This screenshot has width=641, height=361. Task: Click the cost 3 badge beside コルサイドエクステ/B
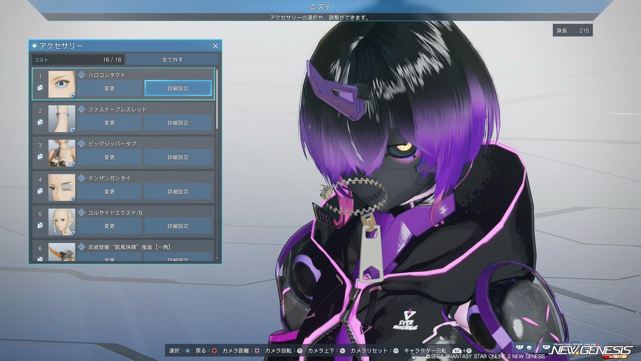(82, 212)
